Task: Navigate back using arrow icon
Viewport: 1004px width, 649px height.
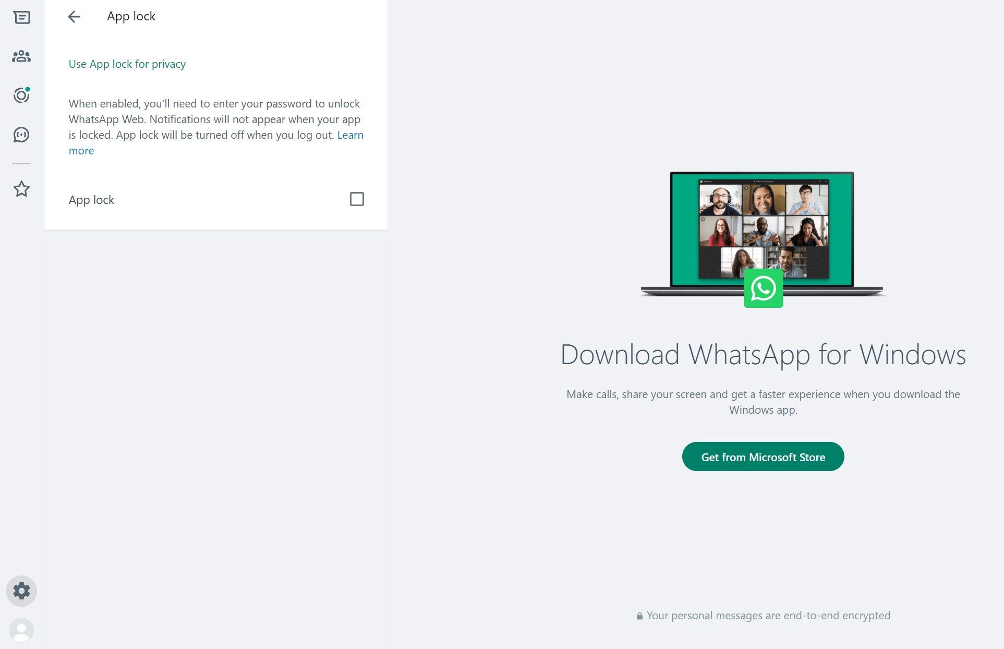Action: tap(74, 16)
